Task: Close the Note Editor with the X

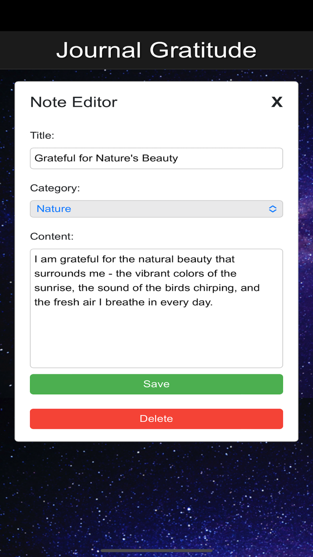Action: (x=277, y=102)
